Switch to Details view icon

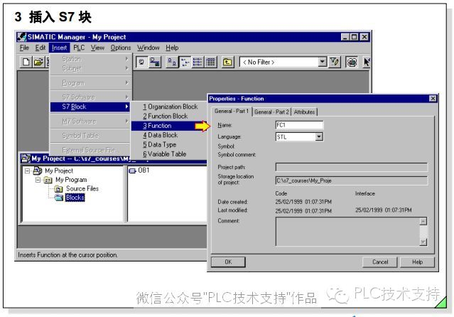(210, 62)
